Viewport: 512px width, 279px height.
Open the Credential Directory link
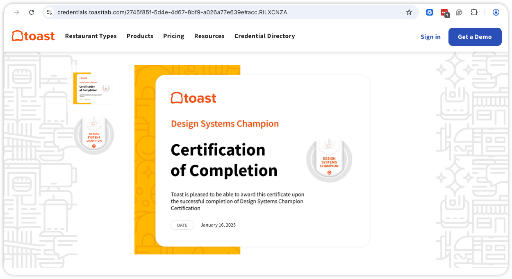pos(265,36)
